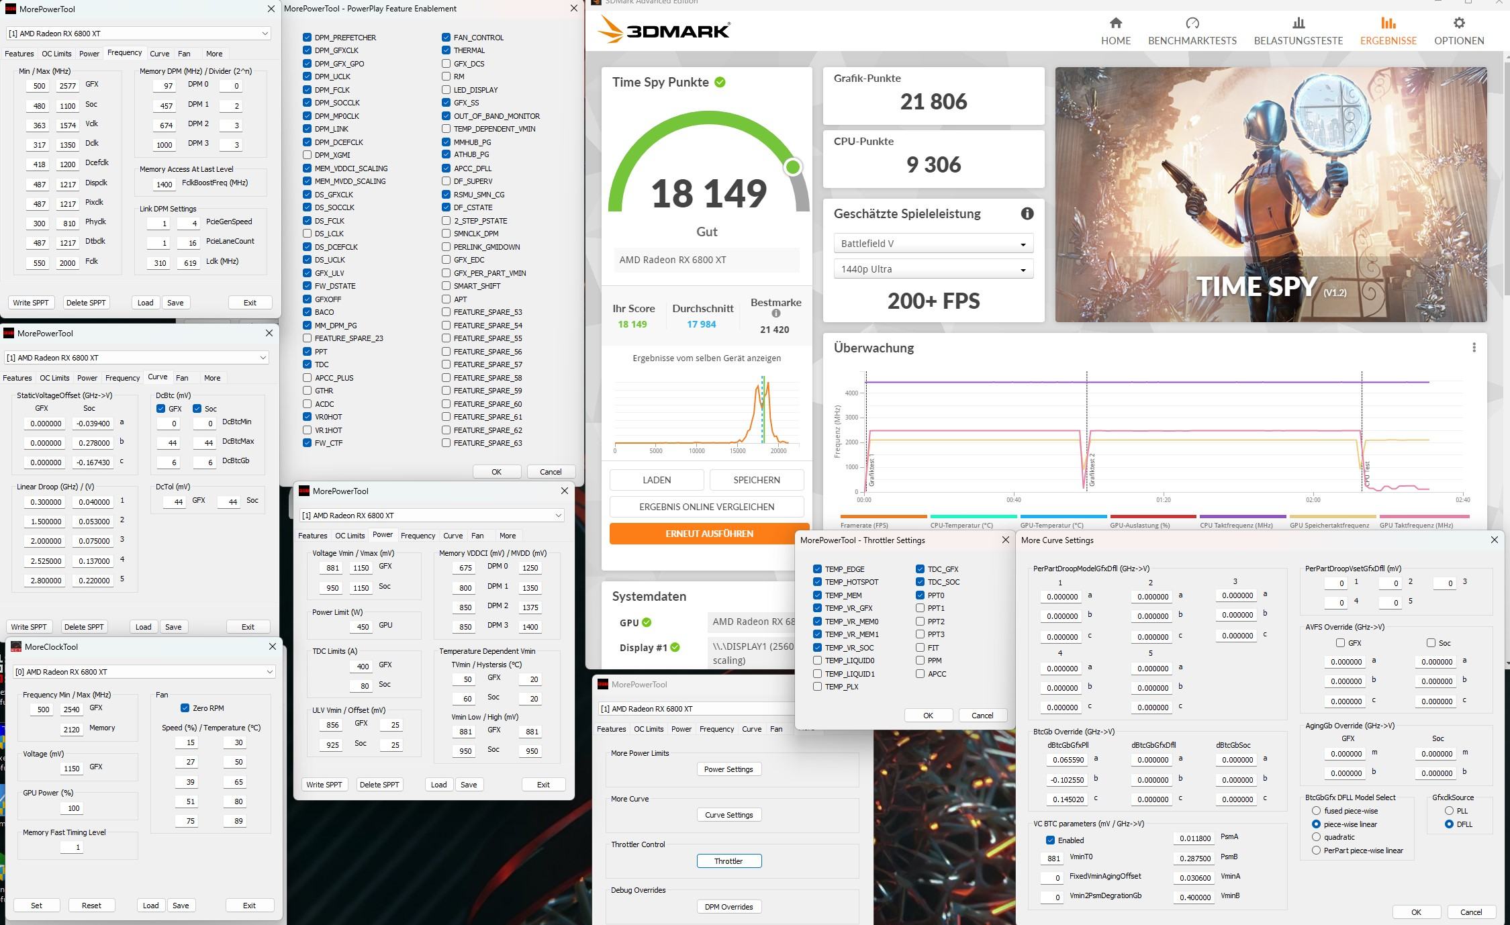The height and width of the screenshot is (925, 1510).
Task: Click the Time Spy thumbnail image
Action: 1271,195
